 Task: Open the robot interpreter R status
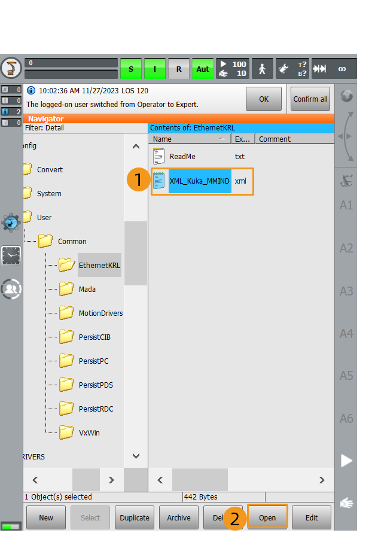click(x=179, y=69)
